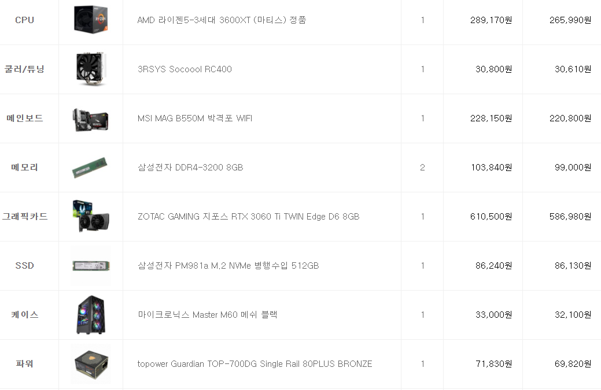Open the MSI motherboard thumbnail
The height and width of the screenshot is (390, 601).
91,118
